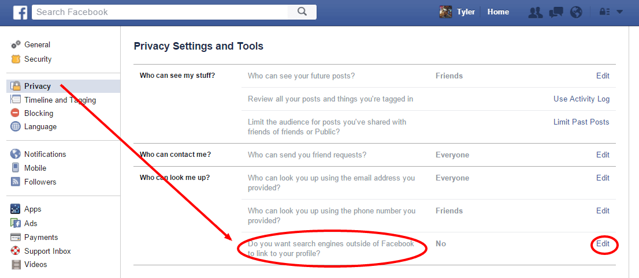
Task: Click the Facebook logo icon
Action: click(x=20, y=12)
